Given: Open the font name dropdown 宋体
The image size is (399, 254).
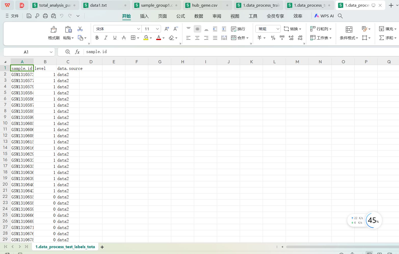Looking at the screenshot, I should coord(139,29).
